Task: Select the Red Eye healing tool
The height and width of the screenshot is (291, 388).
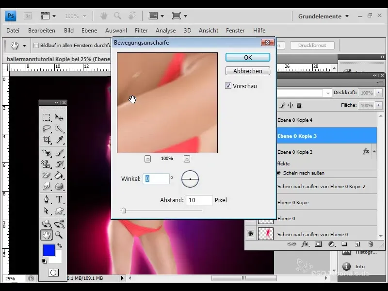Action: pos(46,153)
